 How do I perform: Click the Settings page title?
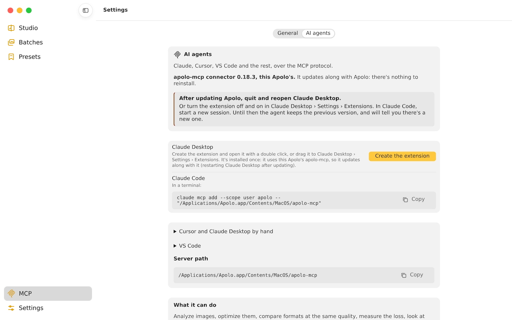coord(115,10)
